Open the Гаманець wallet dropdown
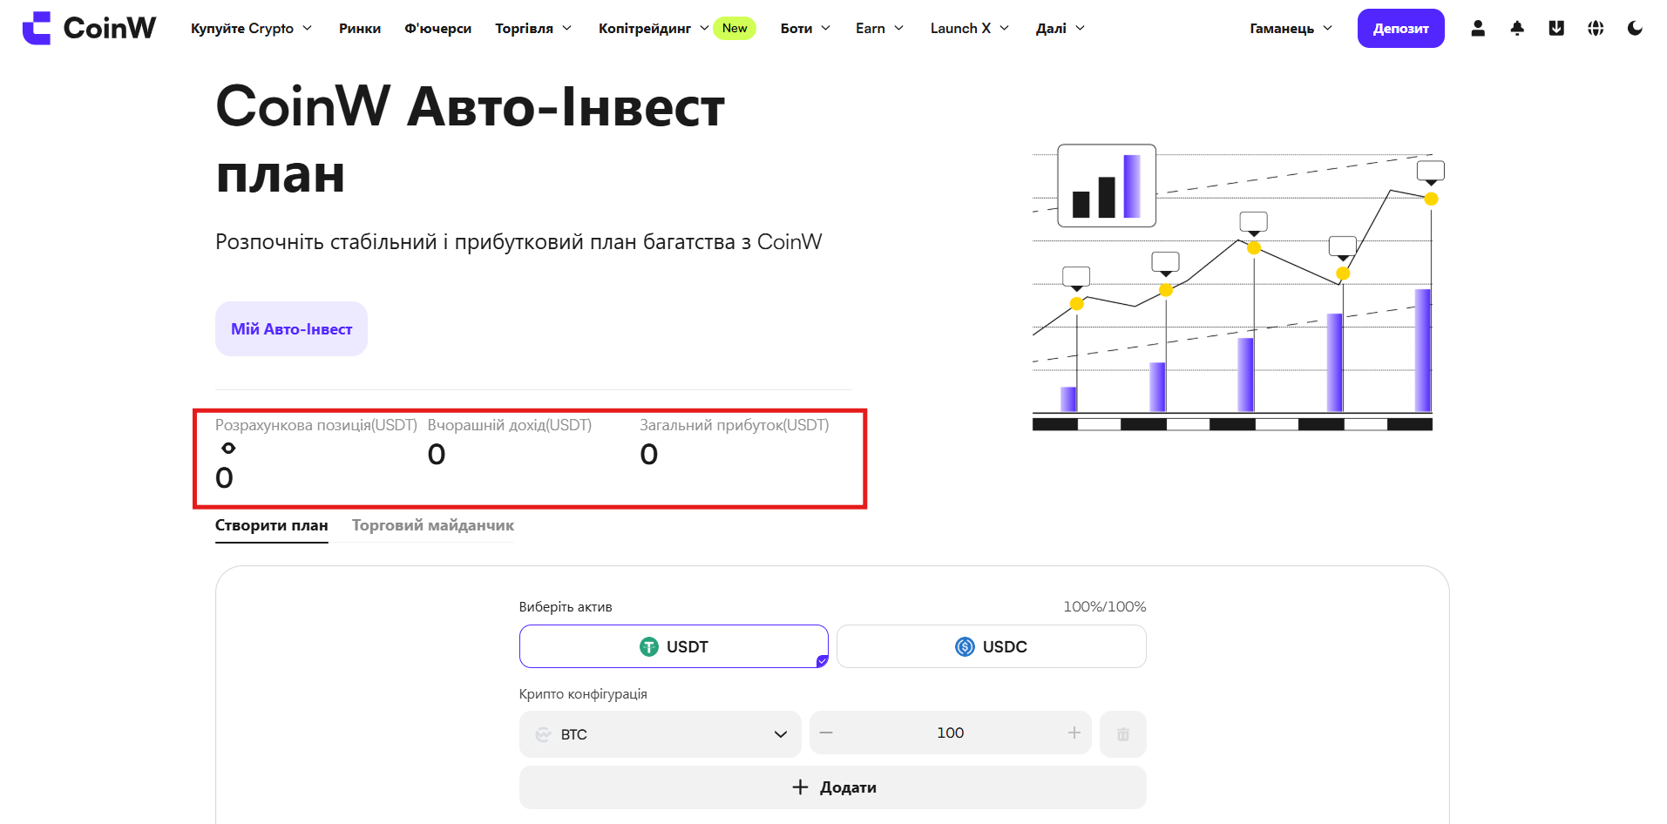Image resolution: width=1667 pixels, height=824 pixels. coord(1291,28)
